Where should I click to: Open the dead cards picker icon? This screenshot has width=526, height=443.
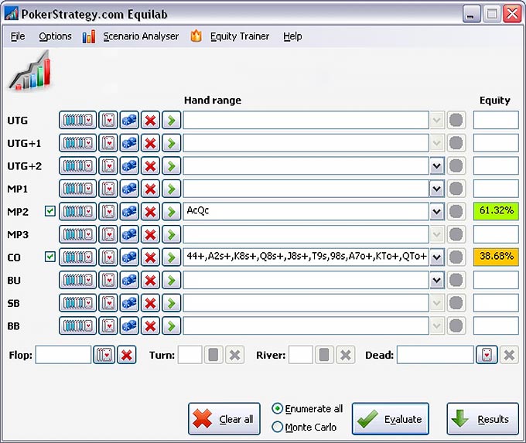click(487, 355)
